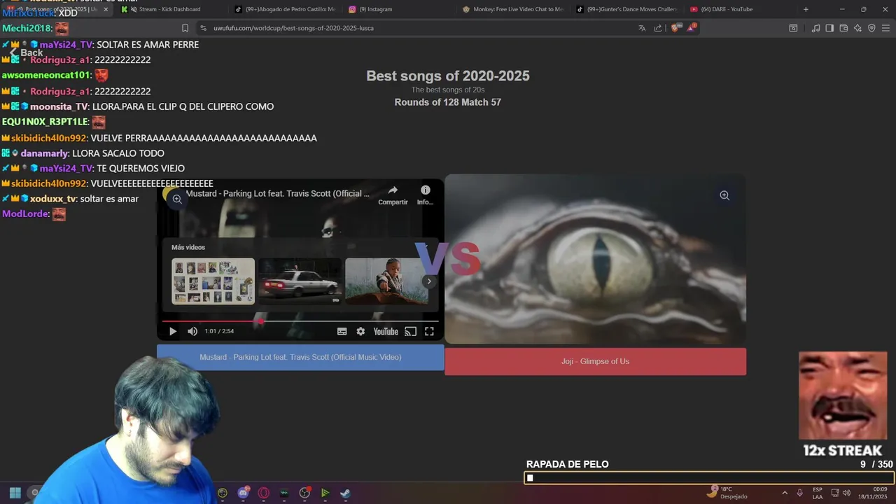
Task: Open the weather widget 18°C Despejado
Action: click(727, 493)
